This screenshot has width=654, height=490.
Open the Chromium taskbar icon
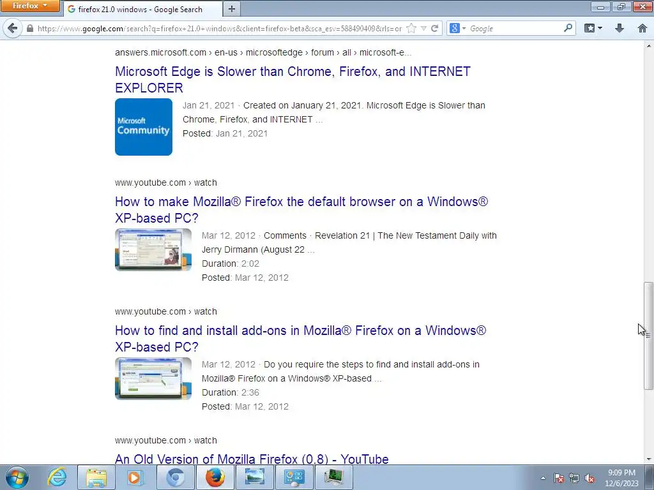[176, 477]
